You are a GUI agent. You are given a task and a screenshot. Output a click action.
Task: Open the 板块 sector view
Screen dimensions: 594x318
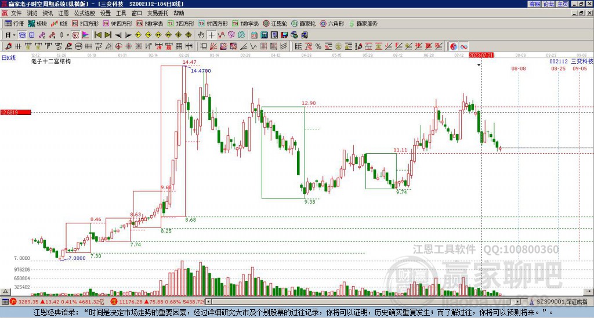click(x=37, y=23)
